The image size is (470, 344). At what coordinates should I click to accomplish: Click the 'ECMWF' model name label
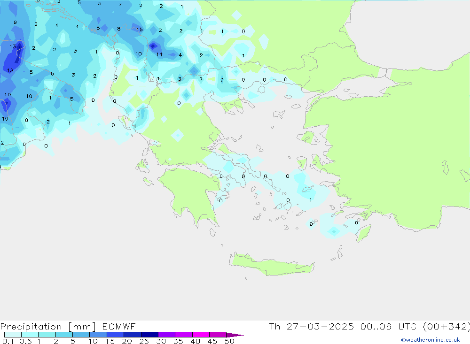pyautogui.click(x=119, y=326)
